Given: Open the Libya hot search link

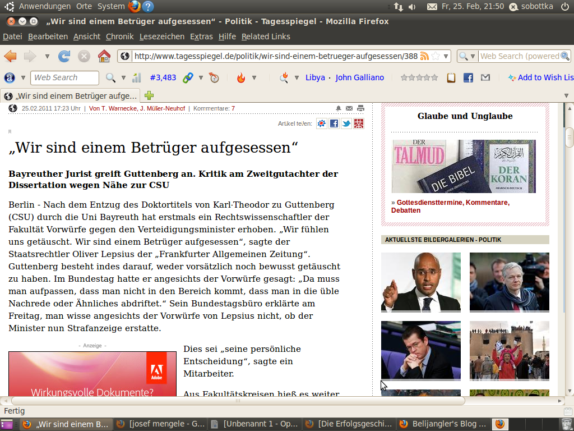Looking at the screenshot, I should click(315, 77).
